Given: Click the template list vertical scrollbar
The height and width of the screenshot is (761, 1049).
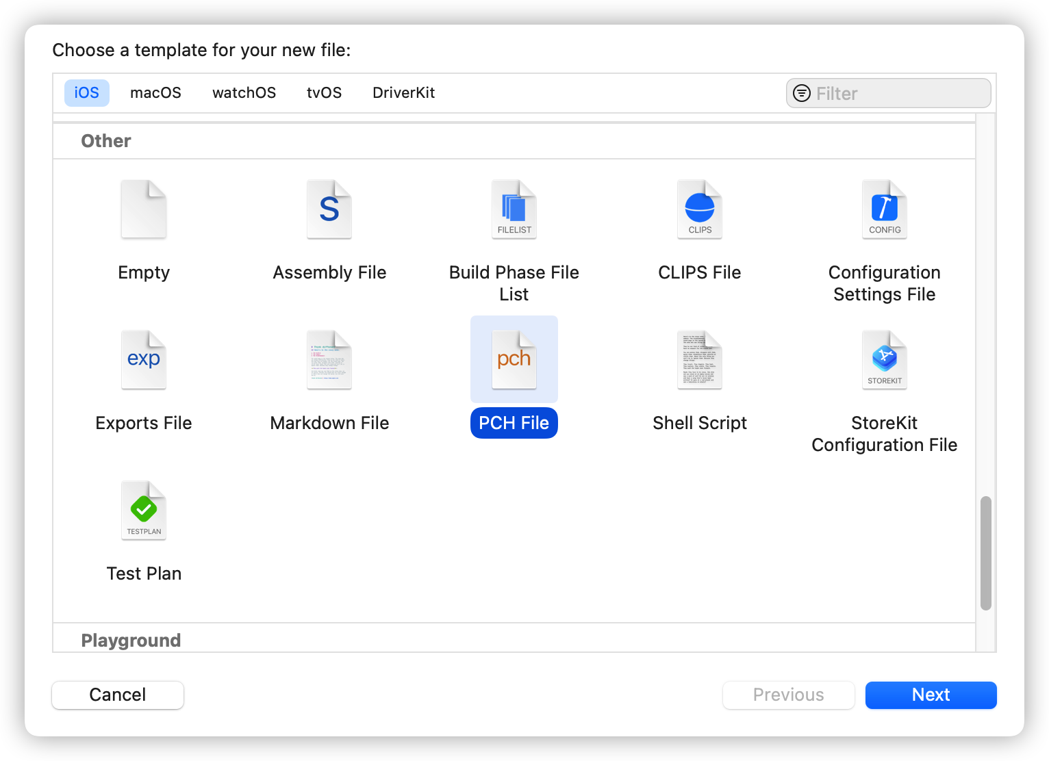Looking at the screenshot, I should click(x=986, y=553).
